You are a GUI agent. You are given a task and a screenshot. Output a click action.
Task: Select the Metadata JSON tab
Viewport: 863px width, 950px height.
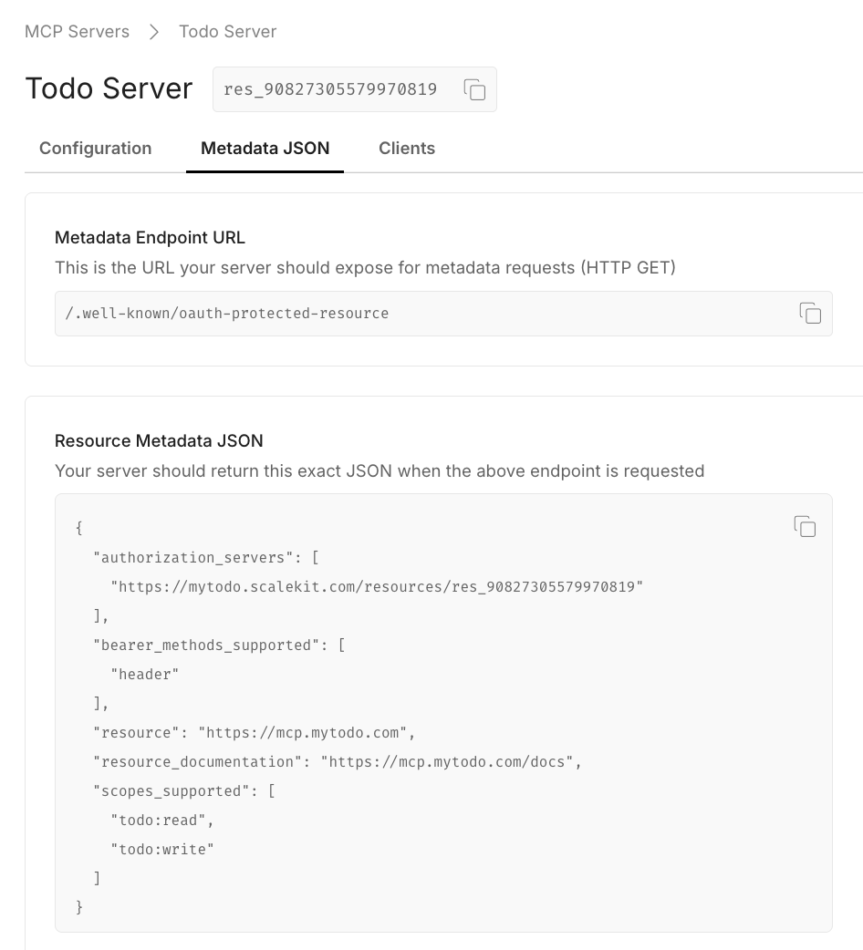265,148
